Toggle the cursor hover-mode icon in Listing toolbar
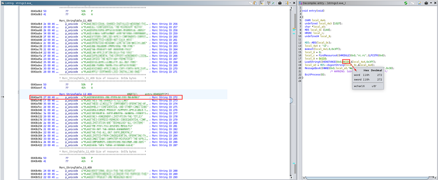 (261, 3)
